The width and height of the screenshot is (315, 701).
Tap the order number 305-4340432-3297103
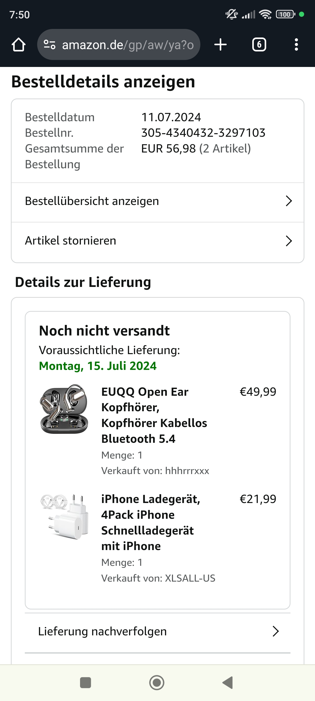(203, 133)
